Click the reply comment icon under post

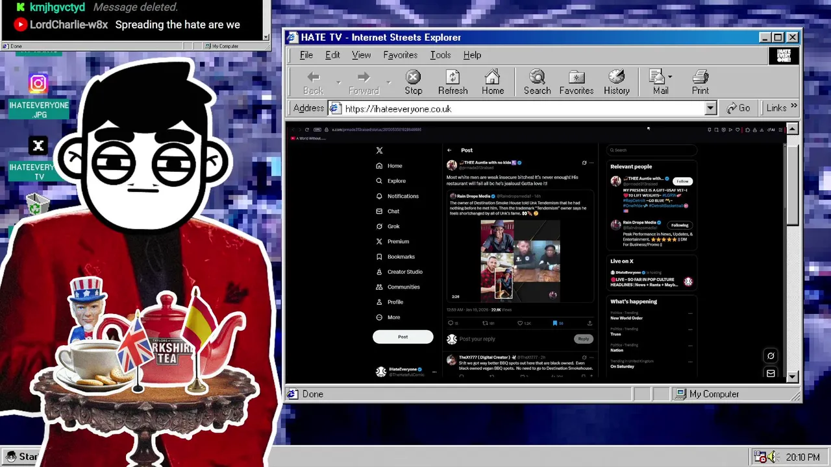click(451, 323)
